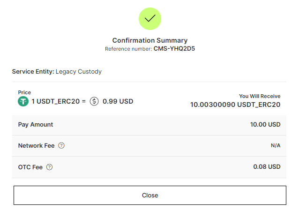Click the dollar sign USD icon

point(94,101)
